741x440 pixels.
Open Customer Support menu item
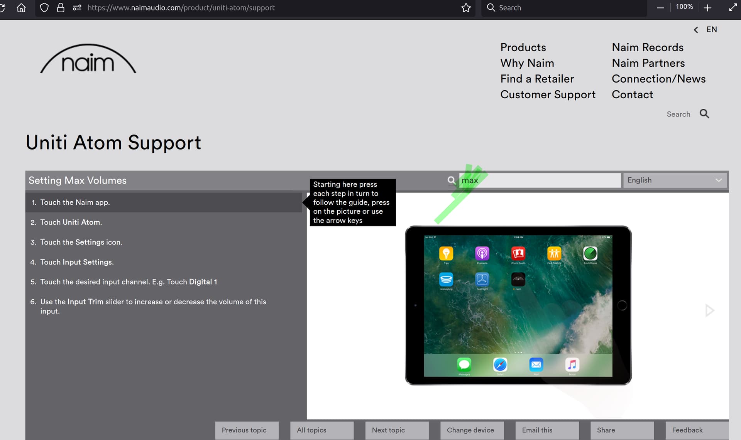coord(548,94)
